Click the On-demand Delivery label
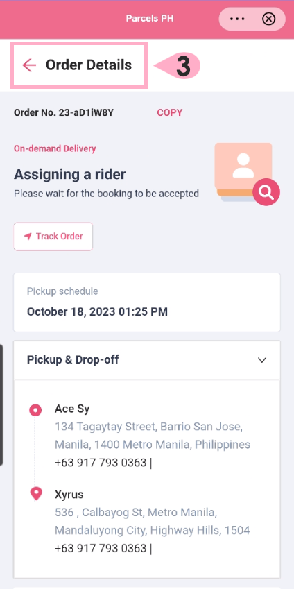The width and height of the screenshot is (294, 589). [x=55, y=148]
